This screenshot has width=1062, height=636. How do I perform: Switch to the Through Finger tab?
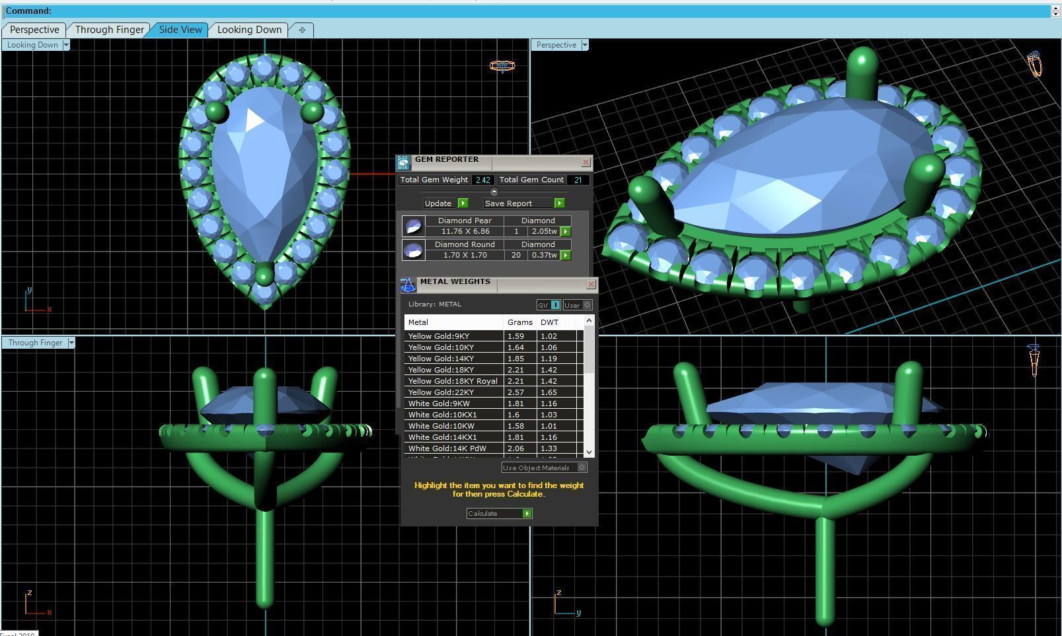pyautogui.click(x=109, y=30)
